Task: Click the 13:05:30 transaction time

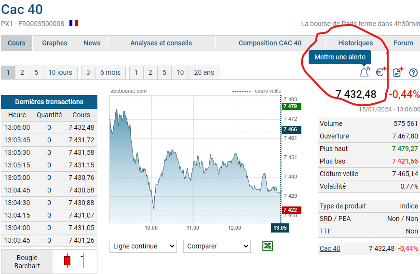Action: point(17,152)
